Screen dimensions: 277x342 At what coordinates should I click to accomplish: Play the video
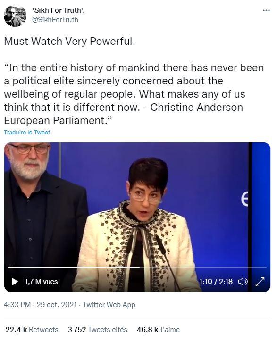[x=15, y=282]
